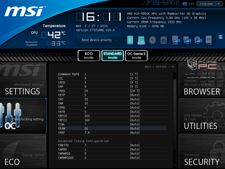
Task: Open the SECURITY password panel
Action: coord(202,151)
